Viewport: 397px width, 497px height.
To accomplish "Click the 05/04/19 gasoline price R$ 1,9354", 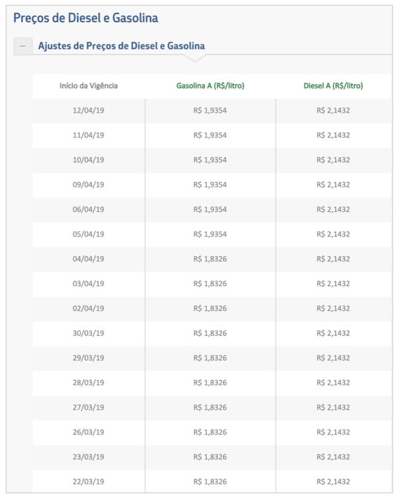I will pyautogui.click(x=210, y=234).
